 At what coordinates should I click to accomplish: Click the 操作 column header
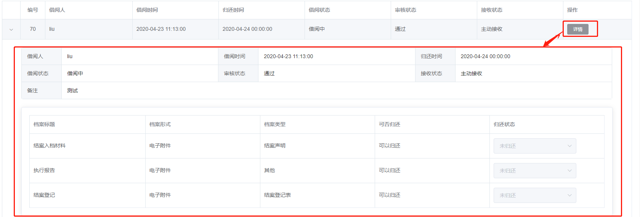[x=573, y=10]
